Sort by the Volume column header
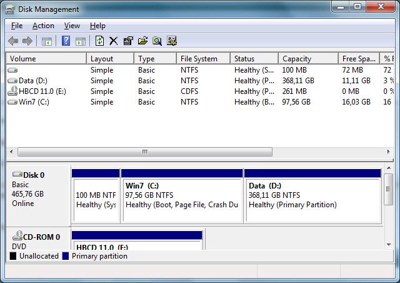The width and height of the screenshot is (400, 283). [46, 59]
